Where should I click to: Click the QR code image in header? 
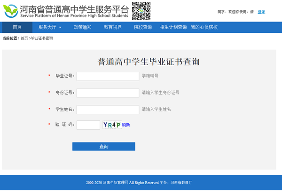click(x=141, y=11)
